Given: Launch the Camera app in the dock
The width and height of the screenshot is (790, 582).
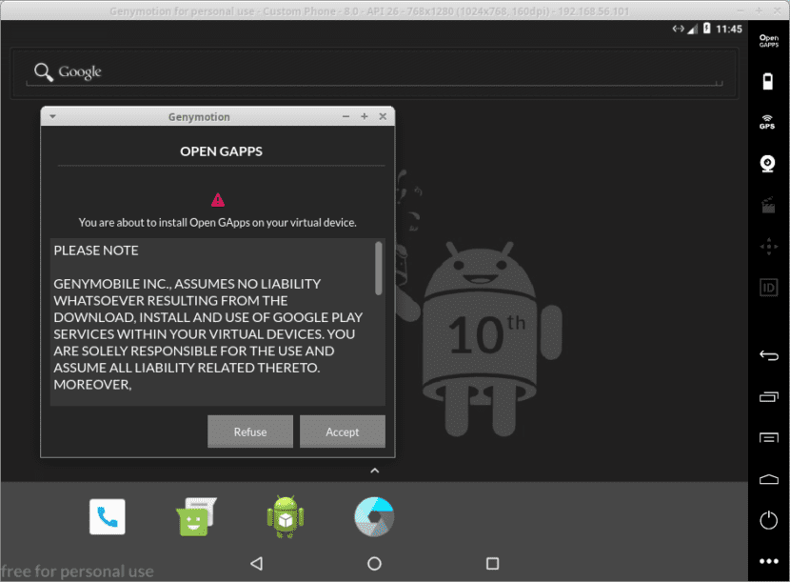Looking at the screenshot, I should [x=374, y=517].
